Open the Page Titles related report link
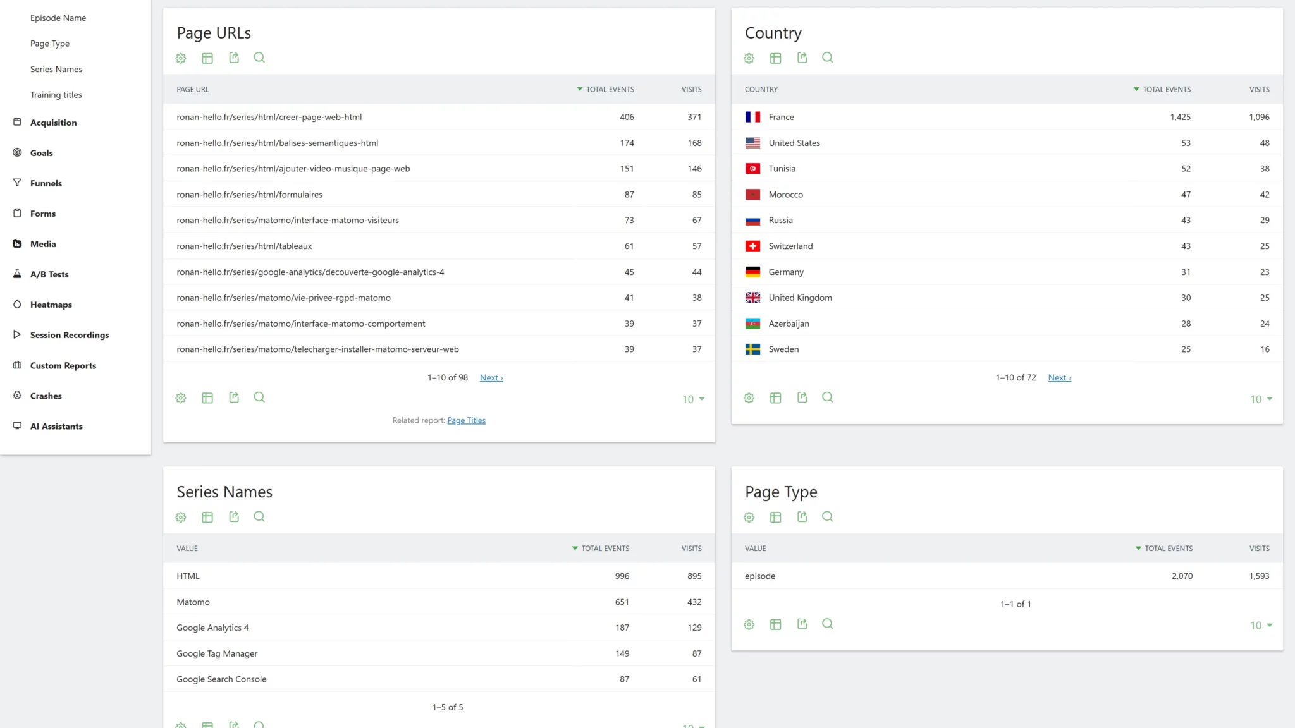This screenshot has width=1295, height=728. [466, 420]
